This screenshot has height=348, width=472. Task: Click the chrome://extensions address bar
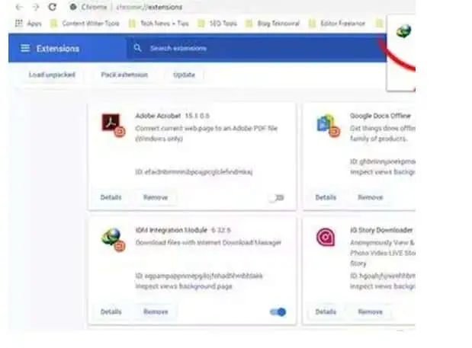point(149,7)
